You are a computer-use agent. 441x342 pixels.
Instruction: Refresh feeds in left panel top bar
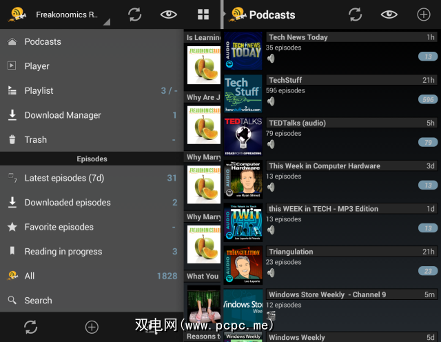point(135,14)
